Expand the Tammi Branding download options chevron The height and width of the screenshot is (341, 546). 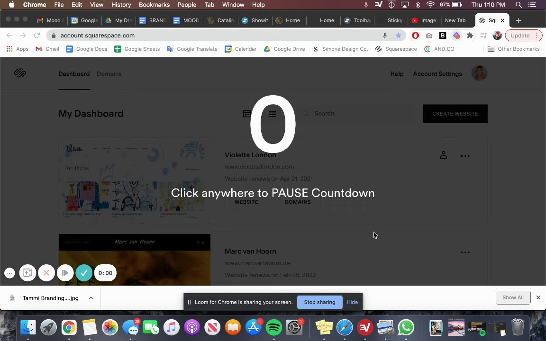pyautogui.click(x=91, y=298)
